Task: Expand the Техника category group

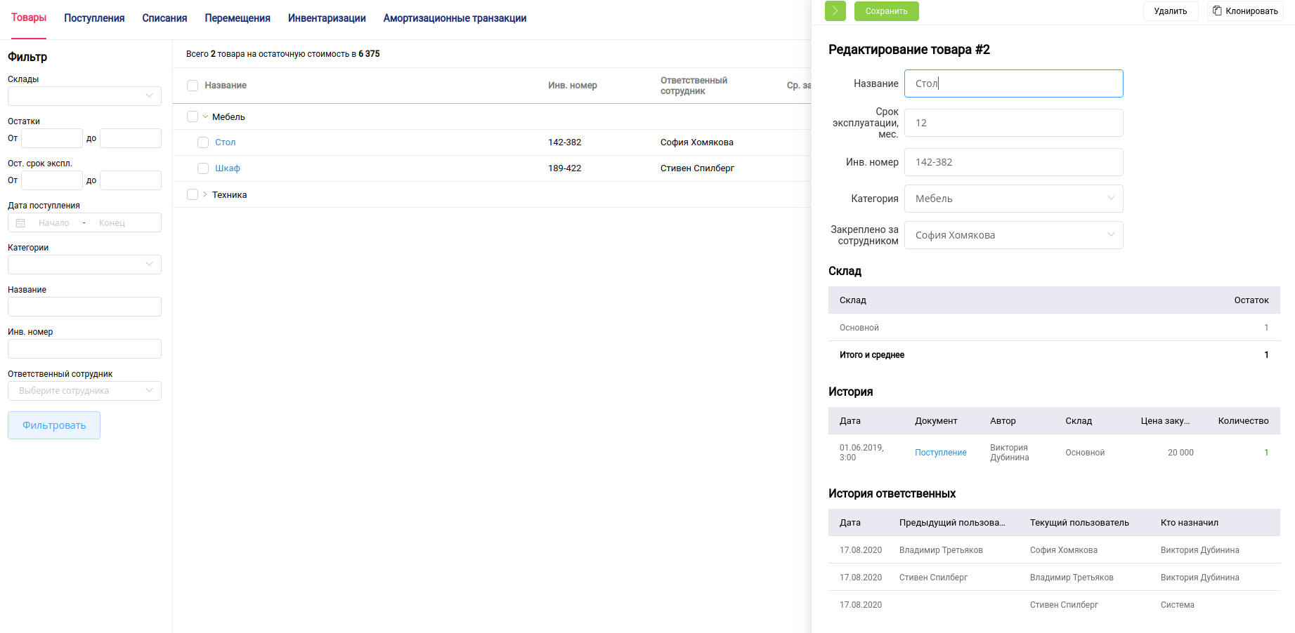Action: coord(205,194)
